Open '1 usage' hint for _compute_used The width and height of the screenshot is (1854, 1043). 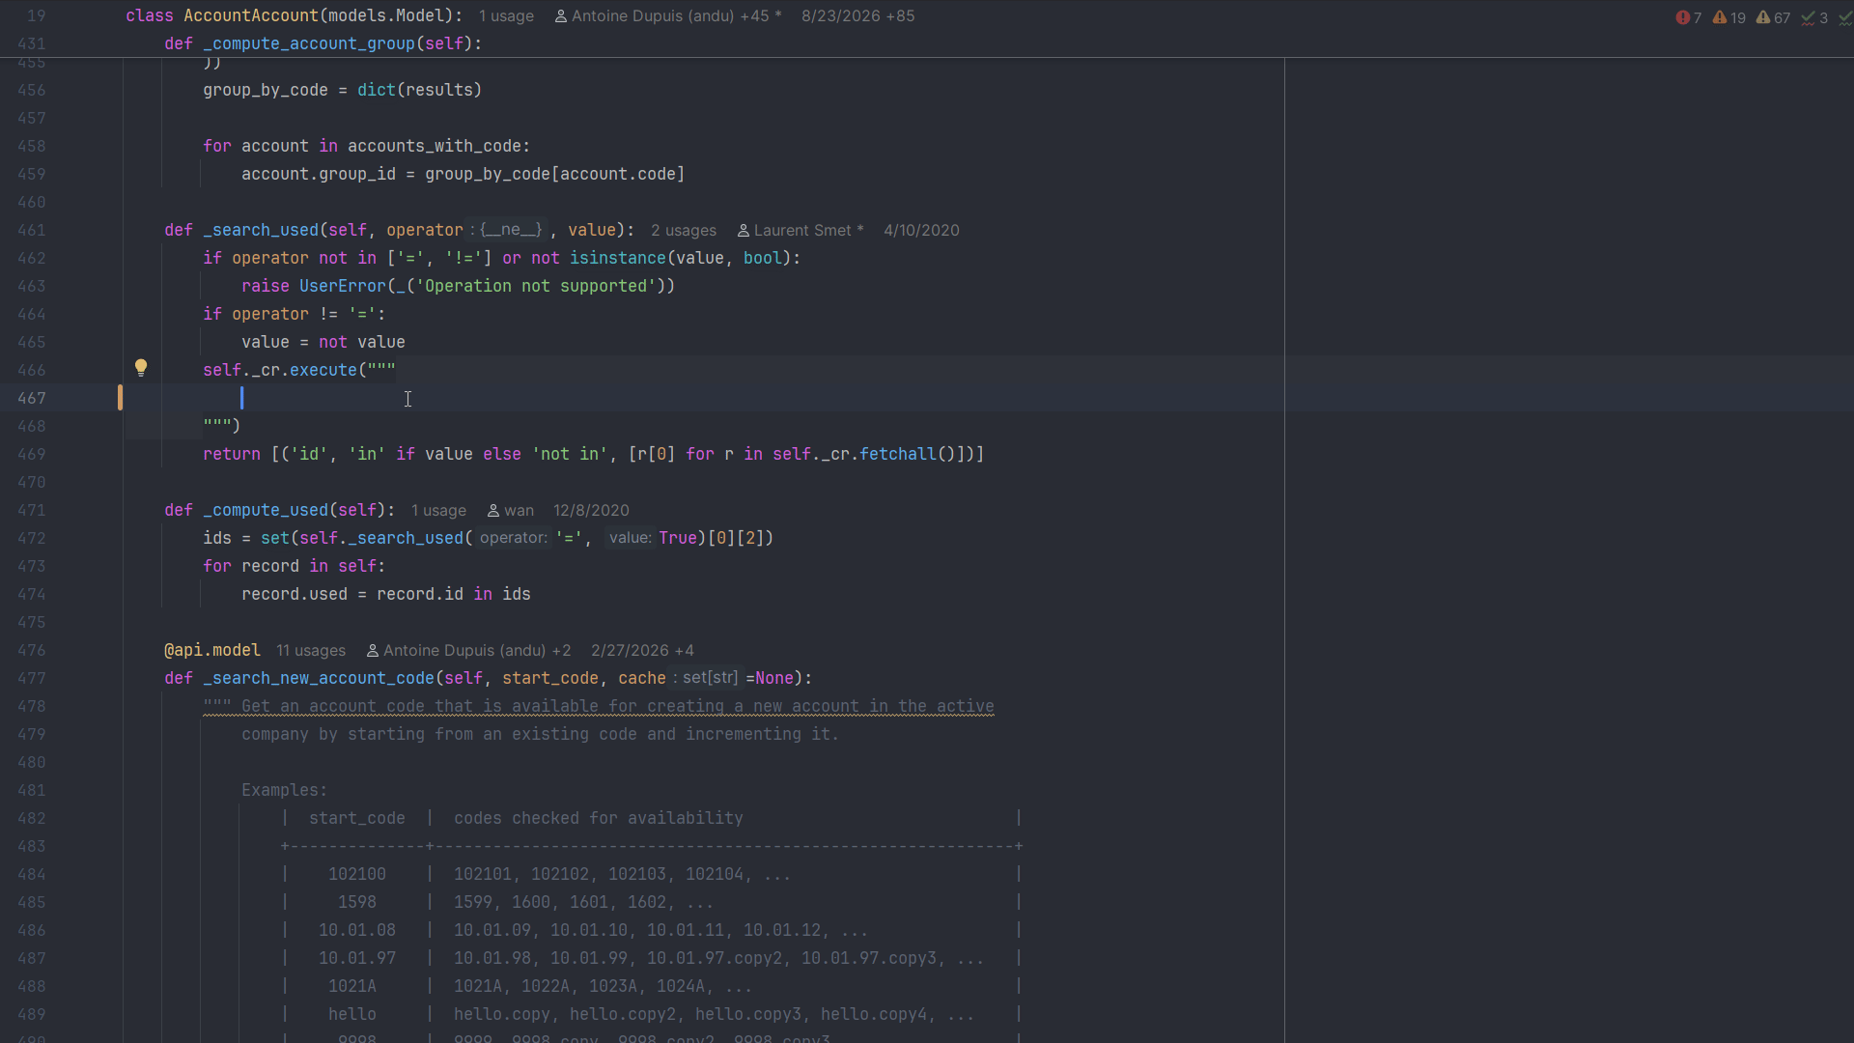[x=438, y=511]
